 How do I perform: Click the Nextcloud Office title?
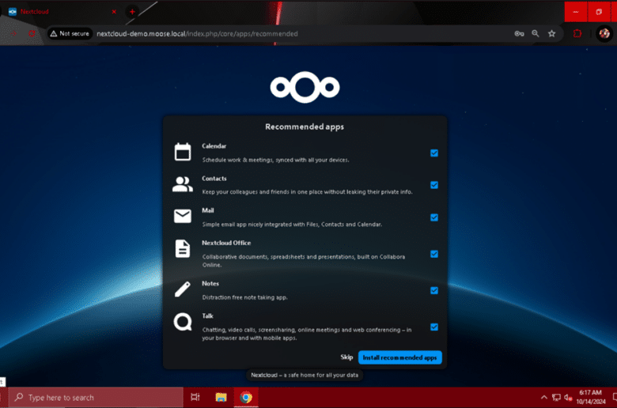pyautogui.click(x=226, y=243)
